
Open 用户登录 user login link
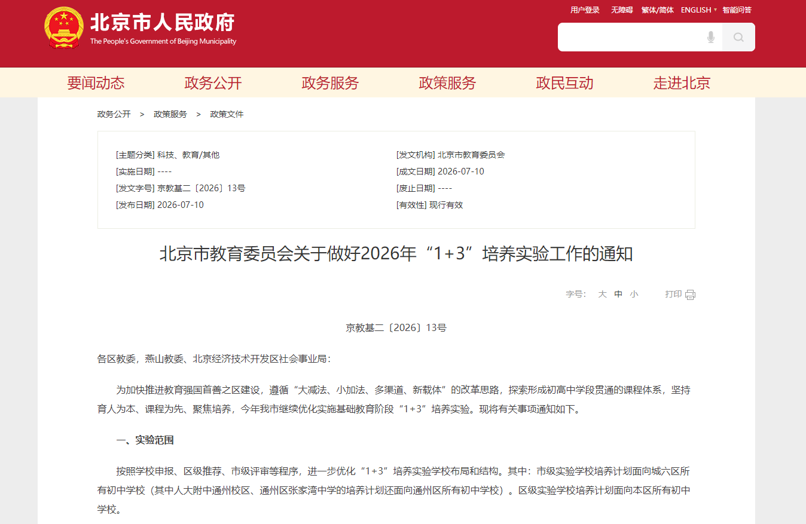[585, 10]
